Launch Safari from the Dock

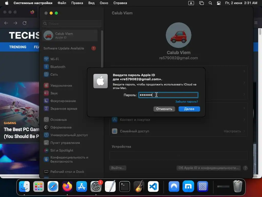(53, 186)
